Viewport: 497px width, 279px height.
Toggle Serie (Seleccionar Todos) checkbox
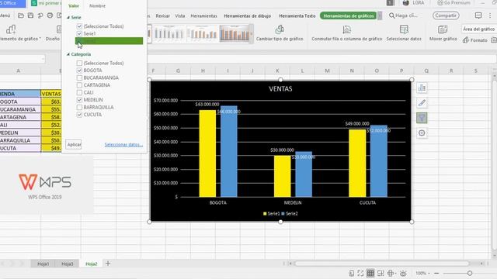[x=79, y=26]
